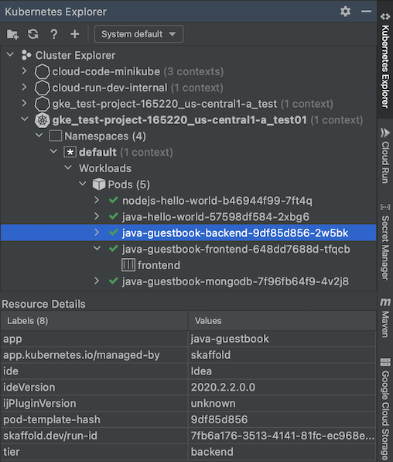The width and height of the screenshot is (393, 462).
Task: Click cloud-code-minikube heptagon icon
Action: 42,71
